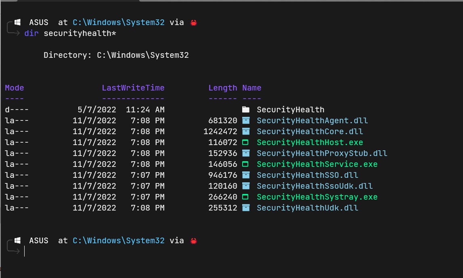Click the SecurityHealthHost.exe executable icon
The image size is (463, 278).
[245, 142]
